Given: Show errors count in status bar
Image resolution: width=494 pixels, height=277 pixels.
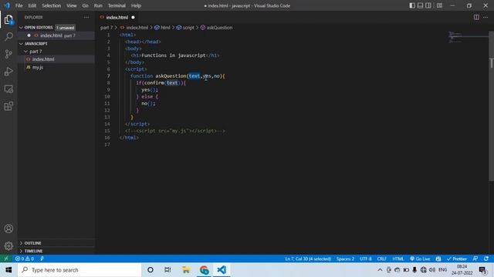Looking at the screenshot, I should [x=19, y=259].
